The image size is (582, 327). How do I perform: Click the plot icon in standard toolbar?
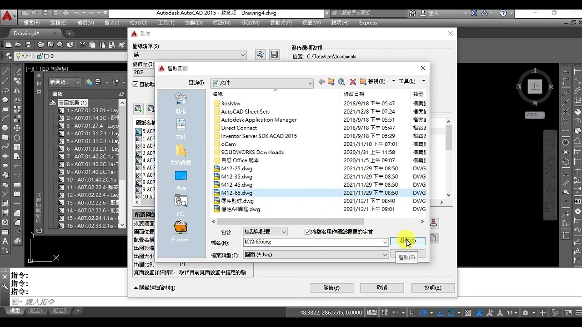tap(40, 45)
